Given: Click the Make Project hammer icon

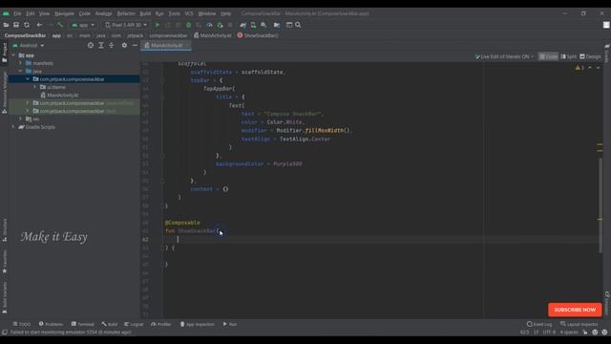Looking at the screenshot, I should [x=60, y=25].
